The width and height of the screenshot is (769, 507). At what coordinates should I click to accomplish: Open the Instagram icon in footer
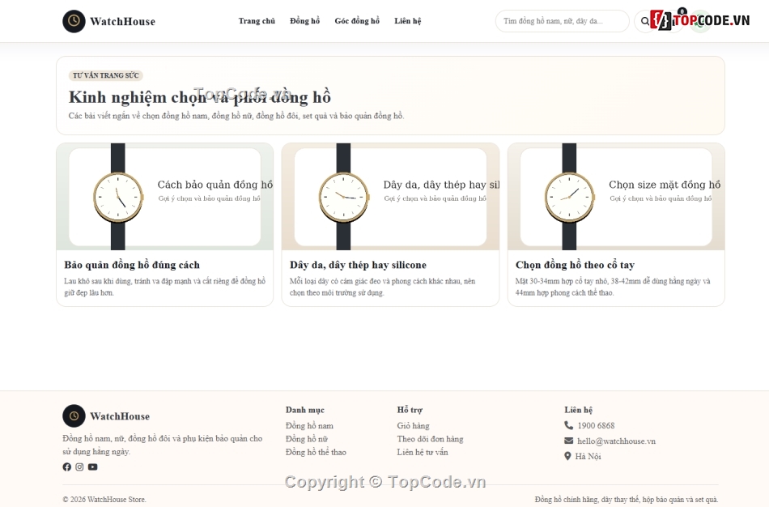[79, 467]
